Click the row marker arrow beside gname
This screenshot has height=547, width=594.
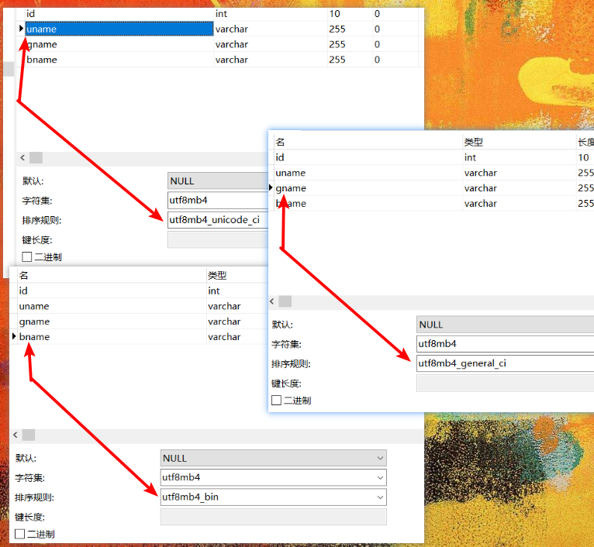(x=271, y=188)
